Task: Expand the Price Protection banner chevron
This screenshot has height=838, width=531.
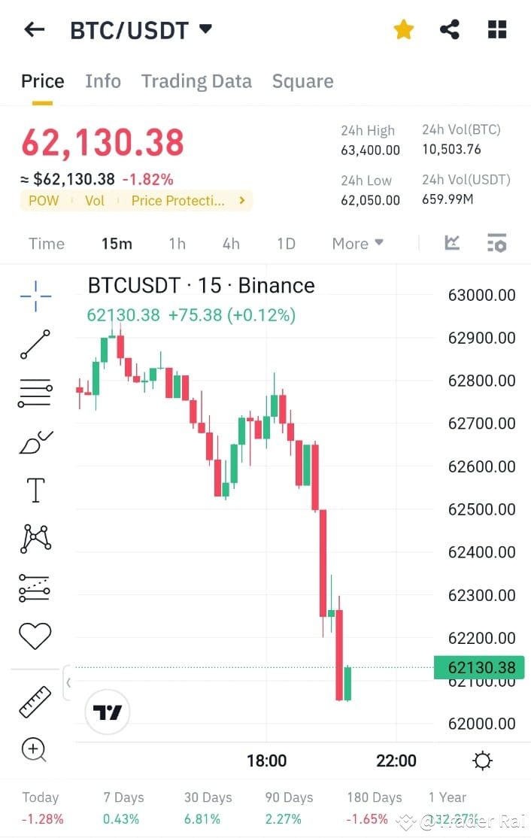Action: click(x=241, y=201)
